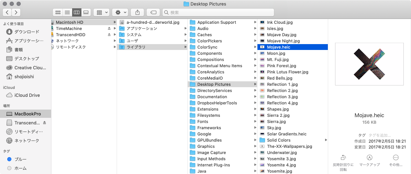Image resolution: width=411 pixels, height=174 pixels.
Task: Open ネットワーク in the sidebar
Action: click(x=26, y=141)
